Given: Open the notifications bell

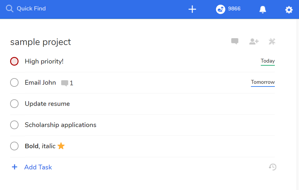Looking at the screenshot, I should [262, 9].
